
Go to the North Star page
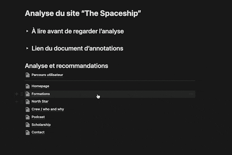click(40, 102)
